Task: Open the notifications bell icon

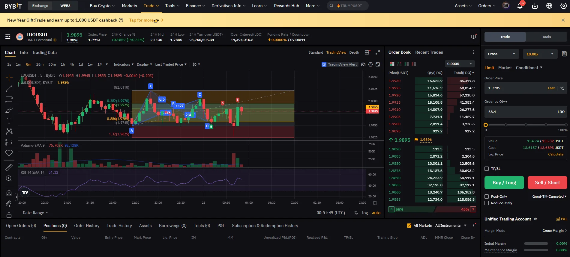Action: coord(520,6)
